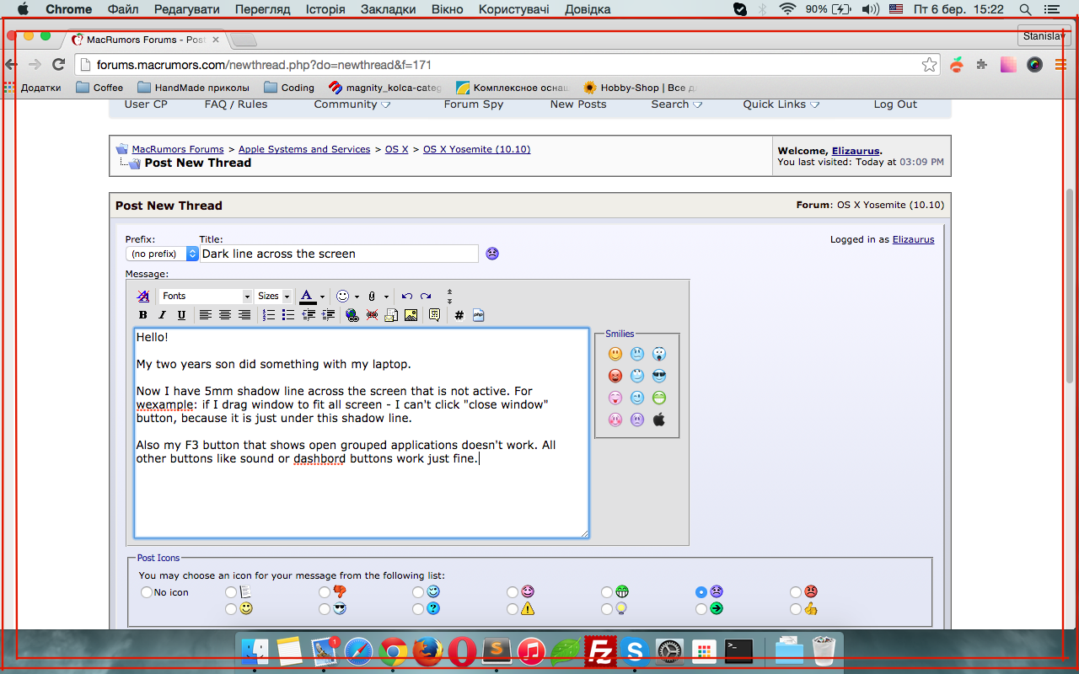Image resolution: width=1079 pixels, height=674 pixels.
Task: Pick the yellow smiley post icon
Action: [x=231, y=609]
